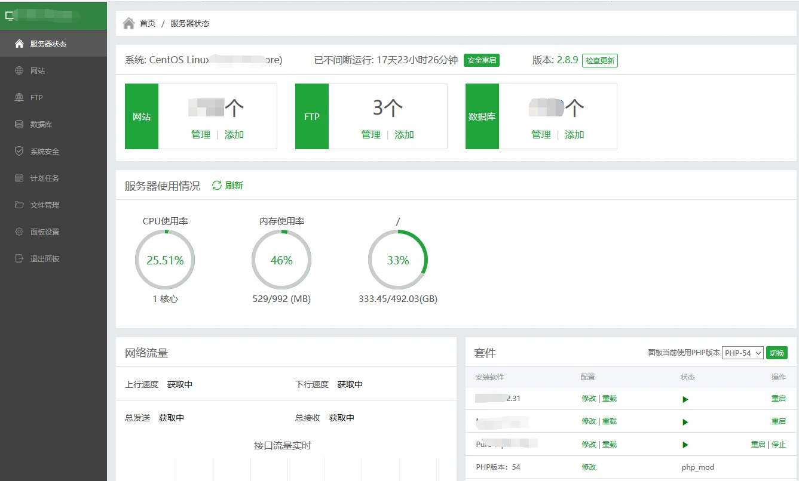Image resolution: width=799 pixels, height=481 pixels.
Task: Click the 333.45/492.03(GB) disk value
Action: 398,299
